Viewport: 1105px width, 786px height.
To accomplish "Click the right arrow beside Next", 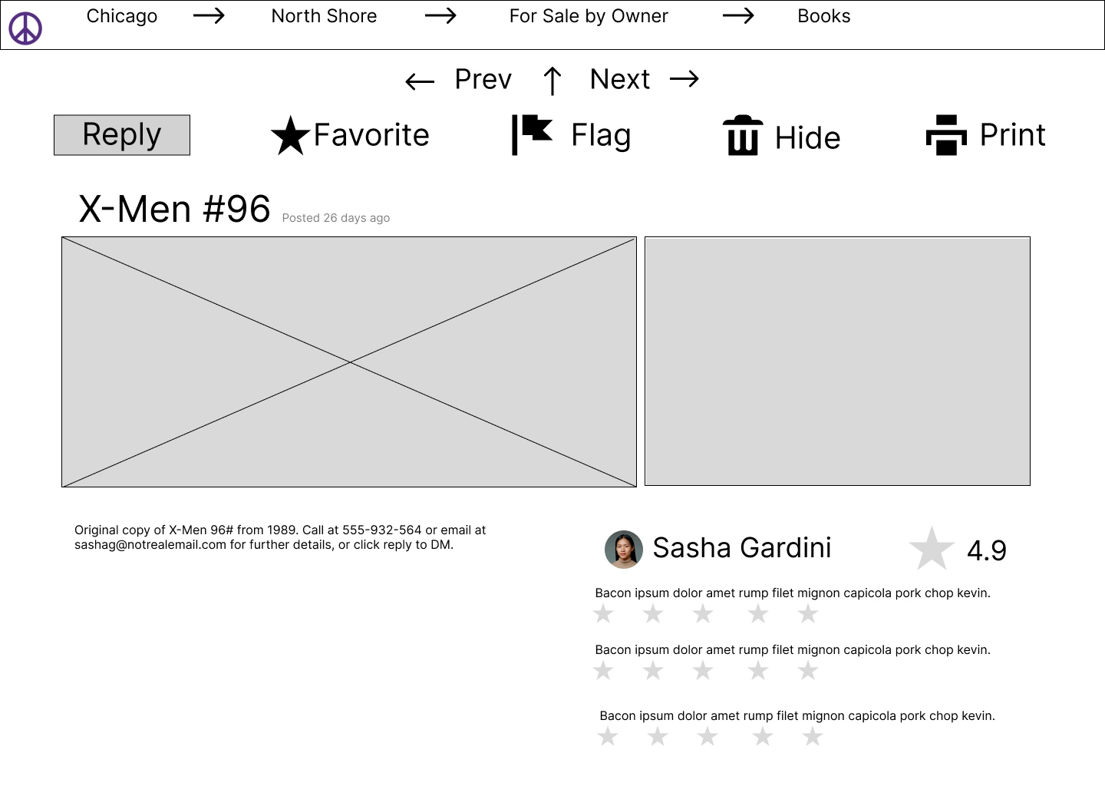I will pos(684,79).
